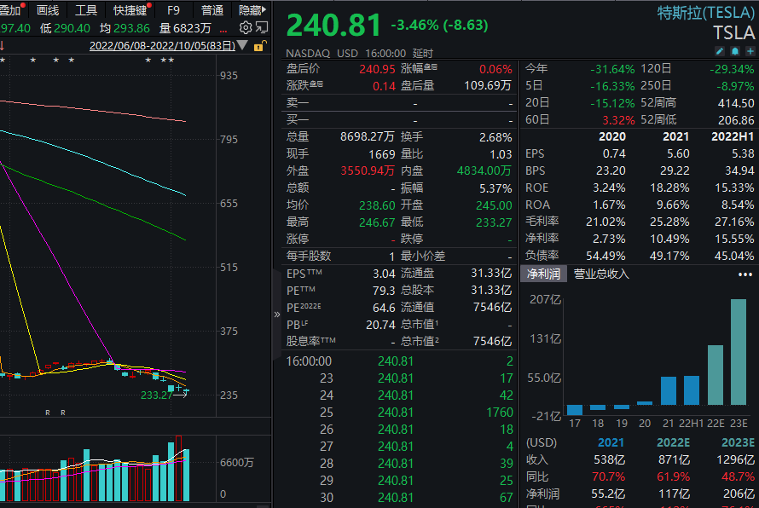Click the date range 2022/06/08-2022/10/05 link
759x508 pixels.
tap(162, 46)
